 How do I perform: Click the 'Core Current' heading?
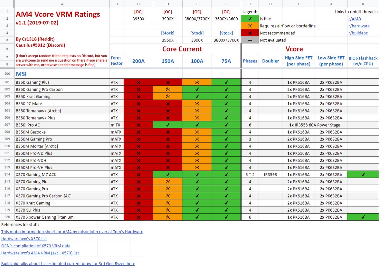182,49
